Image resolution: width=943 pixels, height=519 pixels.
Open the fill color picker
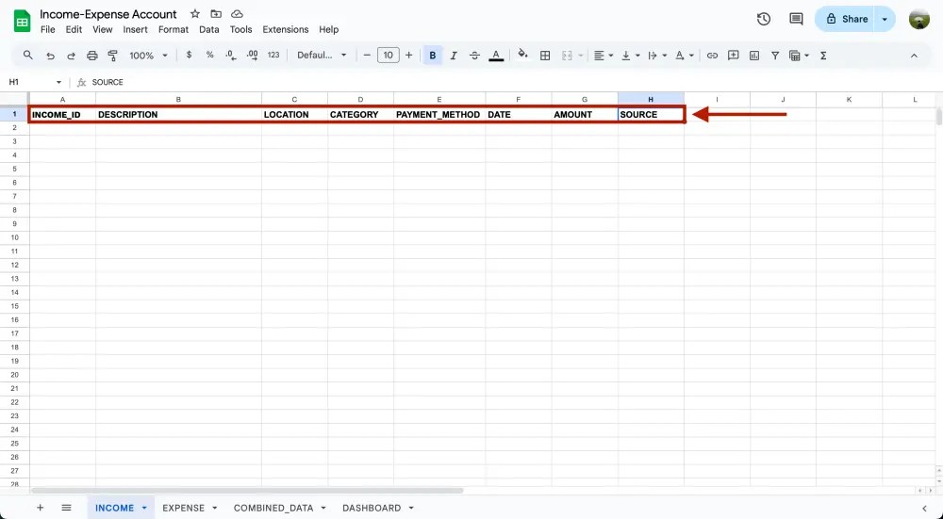[522, 56]
